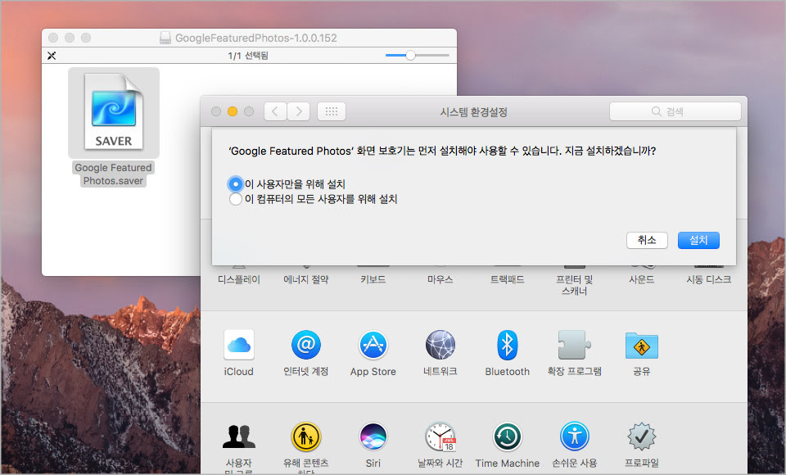Click the toolbar customize icon in Finder window
The image size is (786, 475).
[x=52, y=55]
